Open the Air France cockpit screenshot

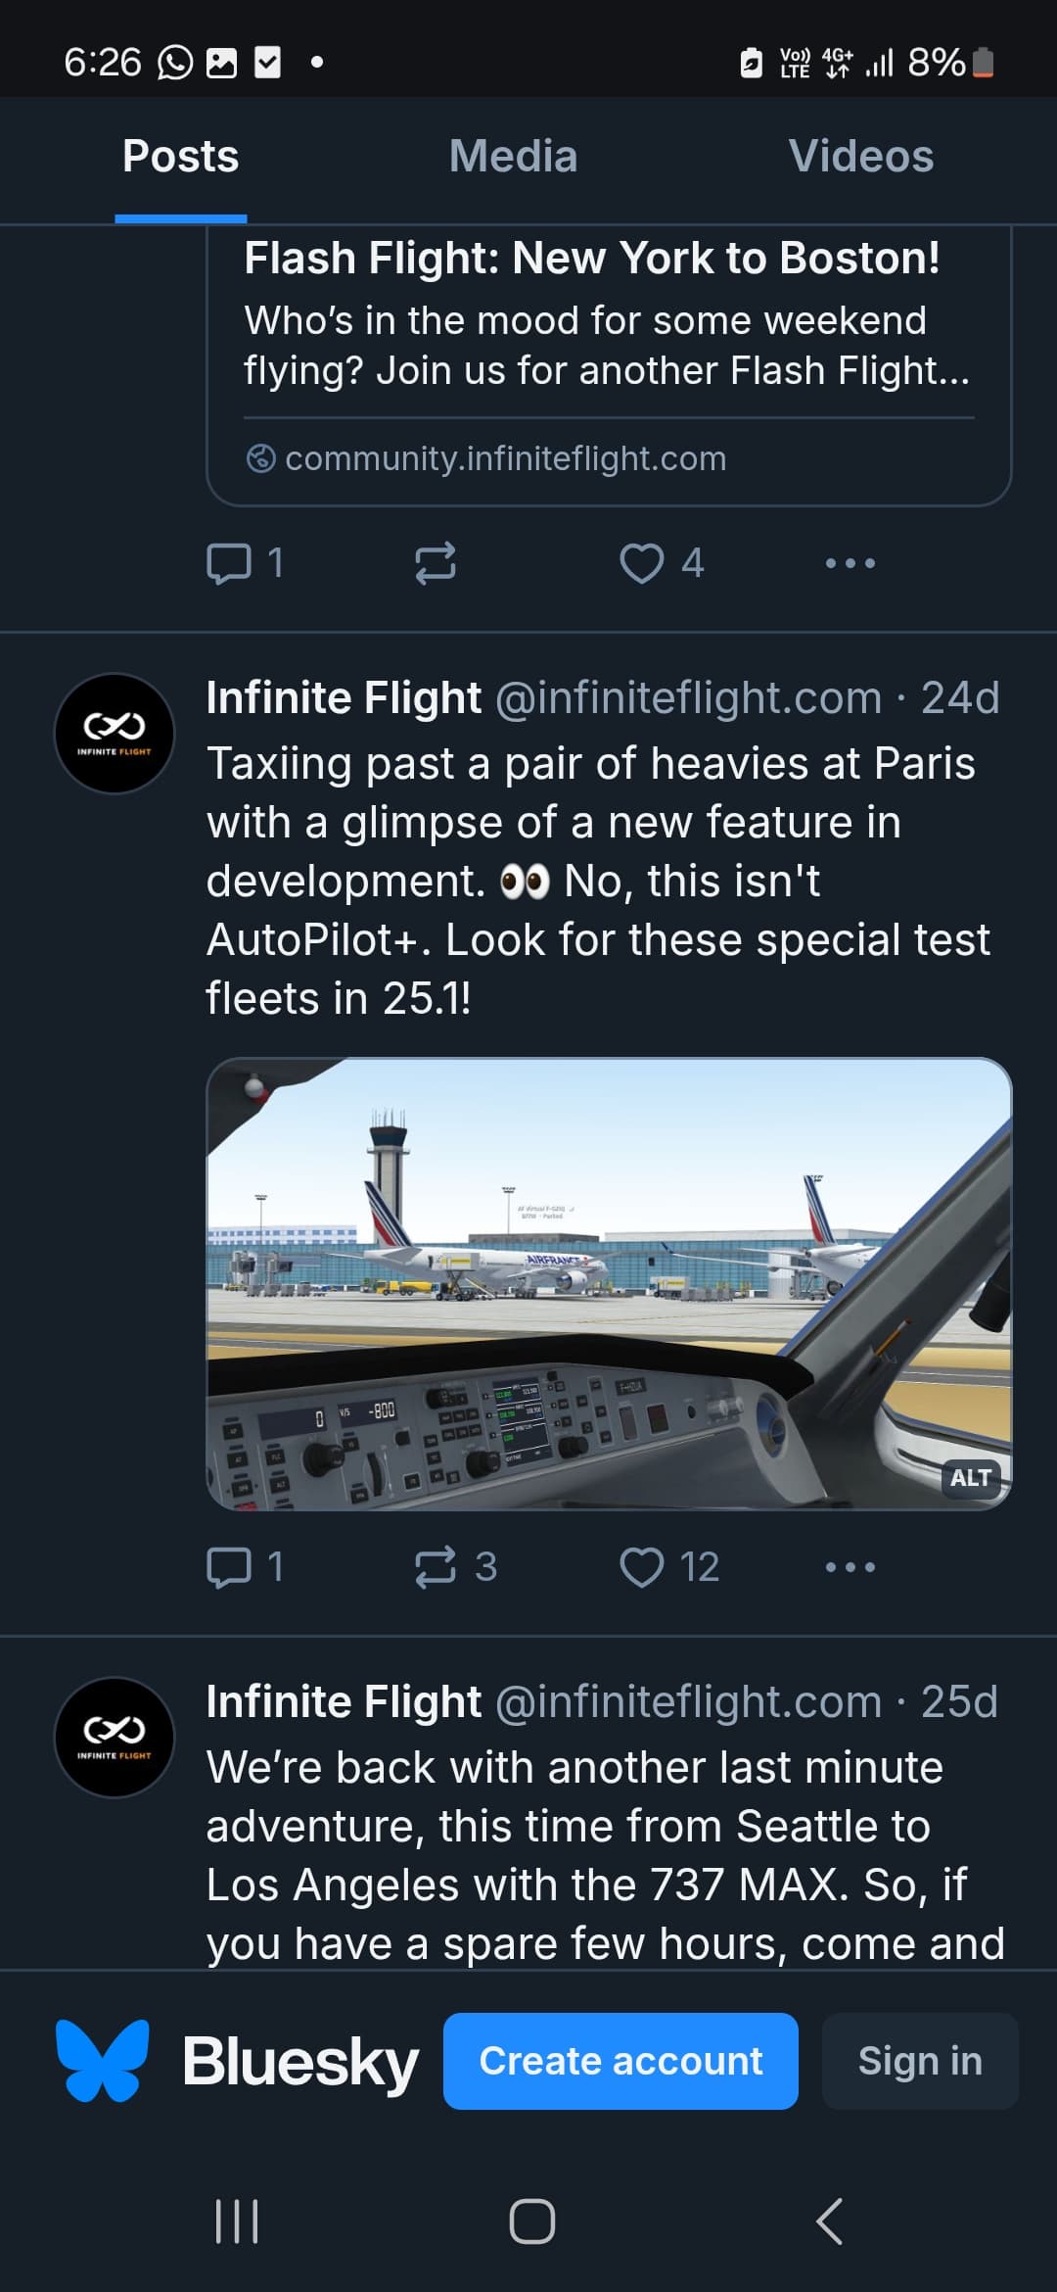609,1283
